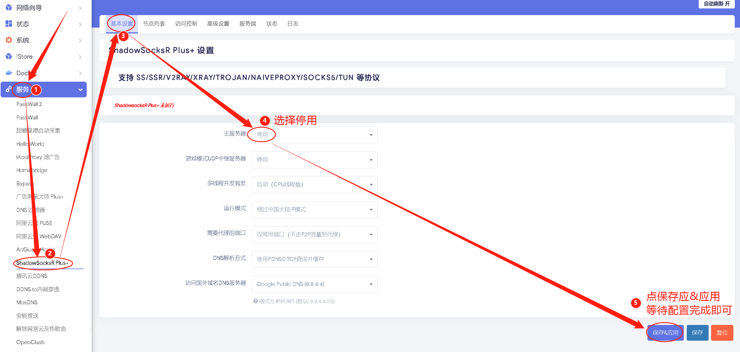Image resolution: width=740 pixels, height=352 pixels.
Task: Open 腾讯云DDNS service page
Action: click(32, 276)
